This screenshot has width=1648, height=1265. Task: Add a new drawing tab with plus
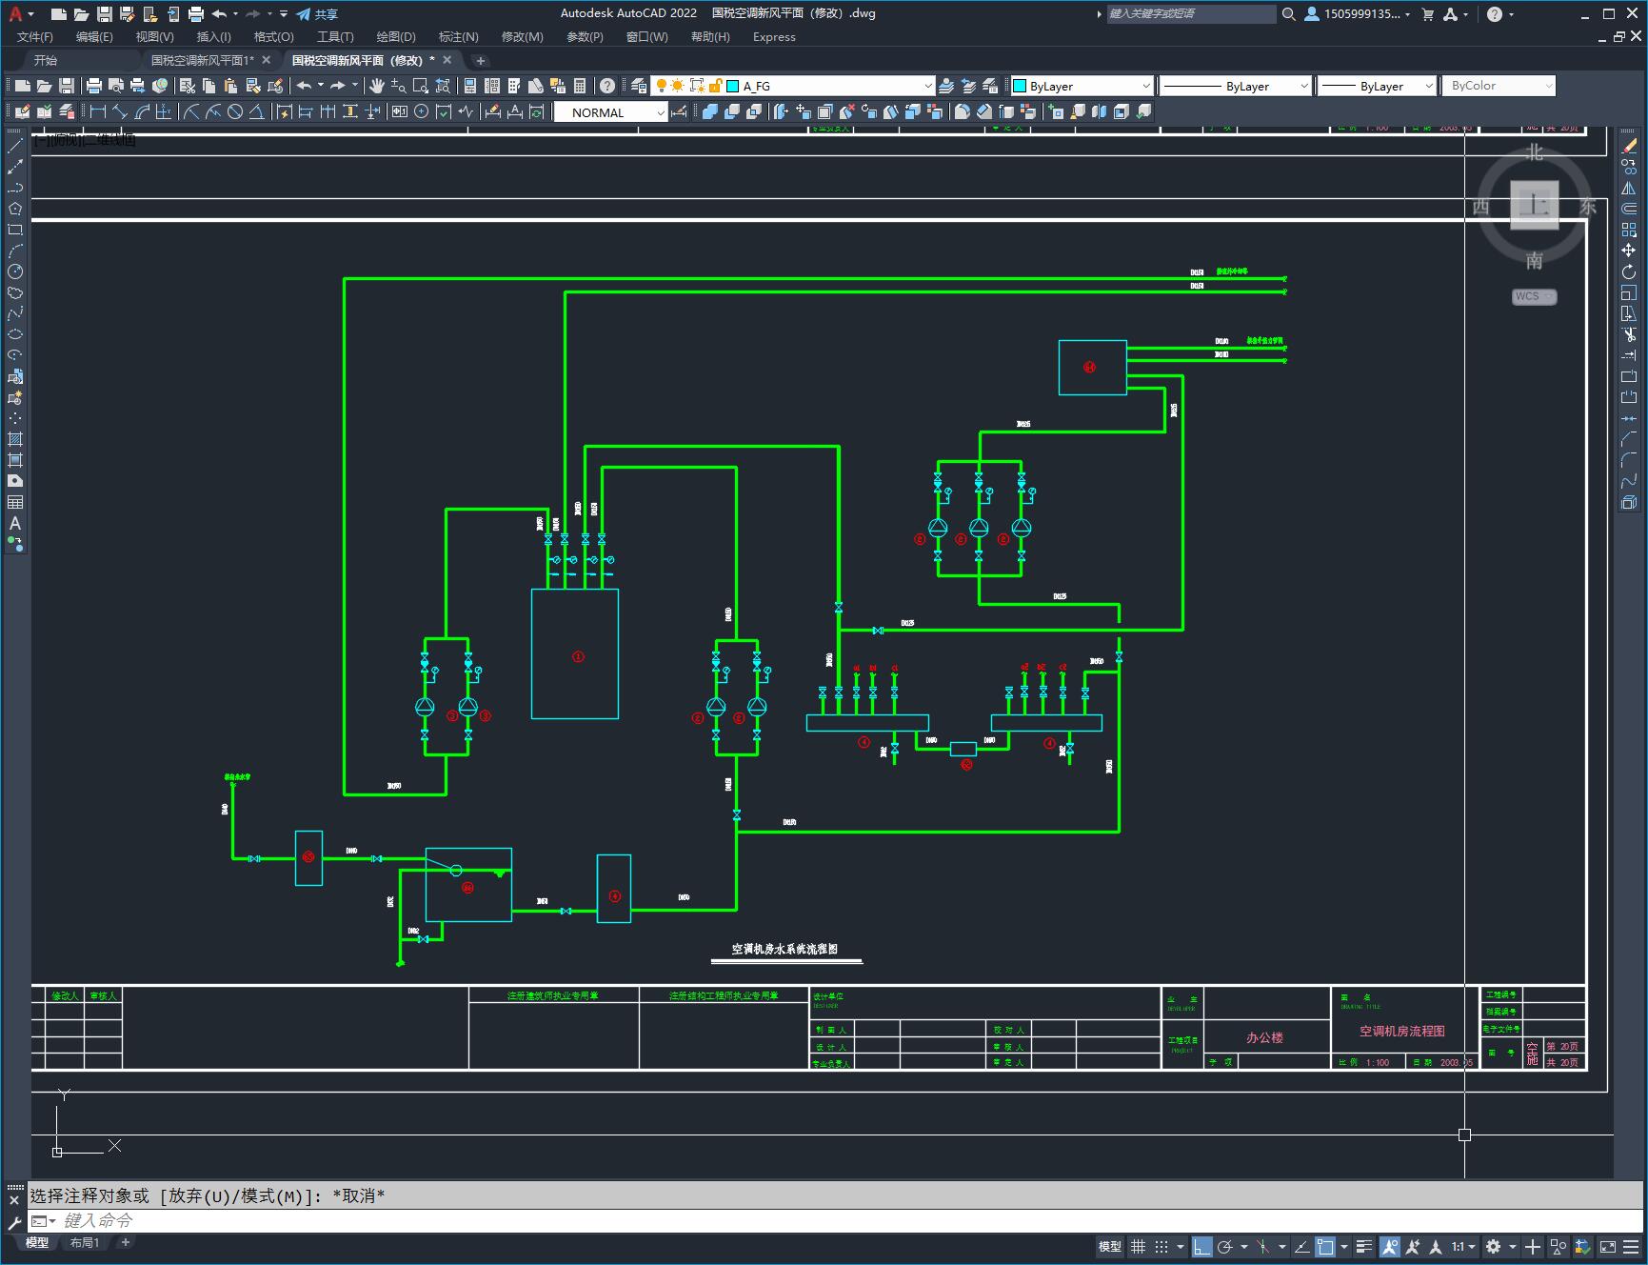tap(481, 60)
